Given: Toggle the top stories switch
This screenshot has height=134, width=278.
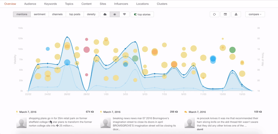Looking at the screenshot, I should click(136, 14).
